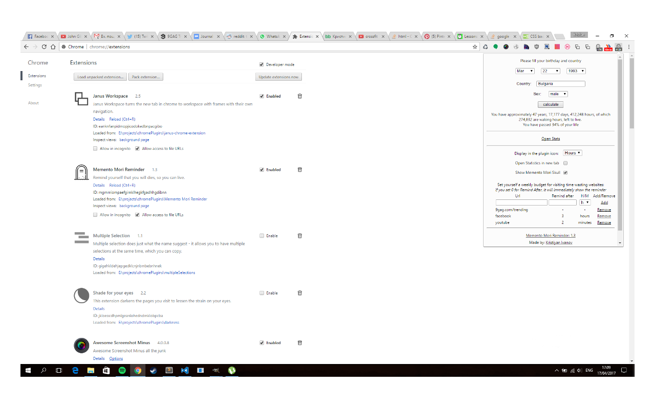Click the Url input field in popup
Image resolution: width=655 pixels, height=409 pixels.
pyautogui.click(x=521, y=202)
